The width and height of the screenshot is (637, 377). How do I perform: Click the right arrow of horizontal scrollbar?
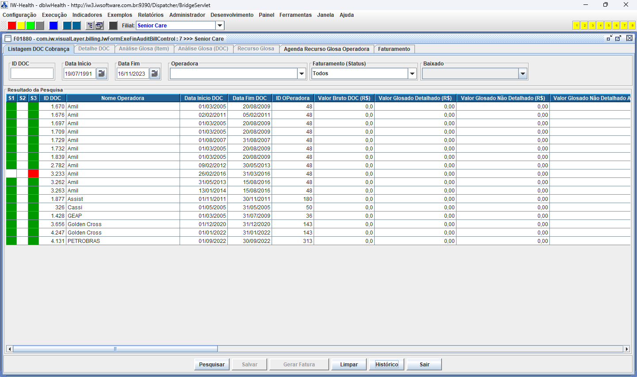(x=626, y=349)
